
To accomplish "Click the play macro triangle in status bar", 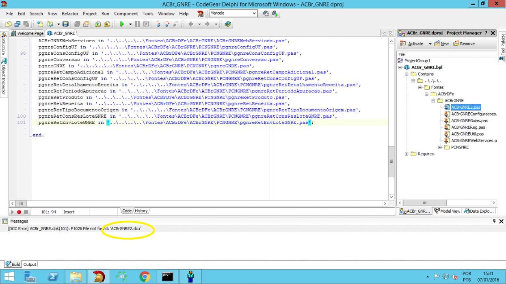I will pyautogui.click(x=12, y=212).
